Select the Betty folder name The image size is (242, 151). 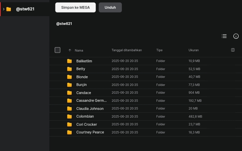pyautogui.click(x=80, y=69)
